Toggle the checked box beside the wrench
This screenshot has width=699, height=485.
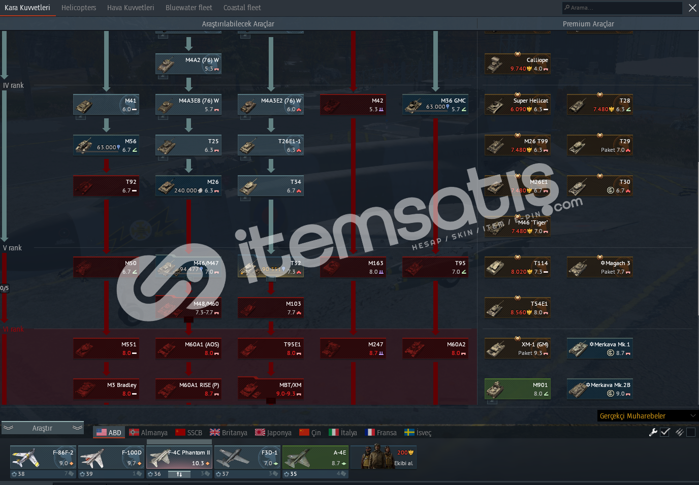click(665, 432)
